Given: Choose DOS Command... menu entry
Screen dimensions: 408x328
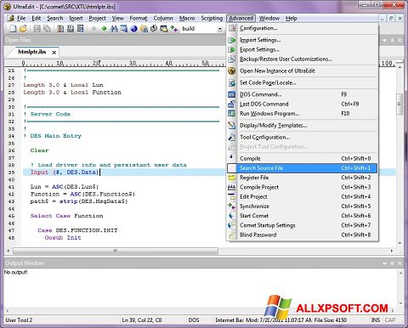Looking at the screenshot, I should [303, 94].
